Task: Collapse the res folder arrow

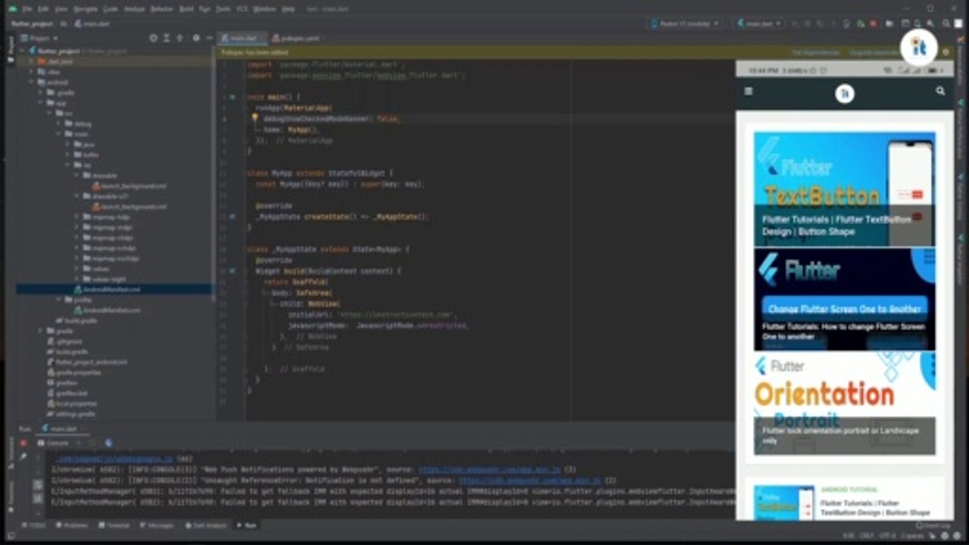Action: tap(67, 164)
